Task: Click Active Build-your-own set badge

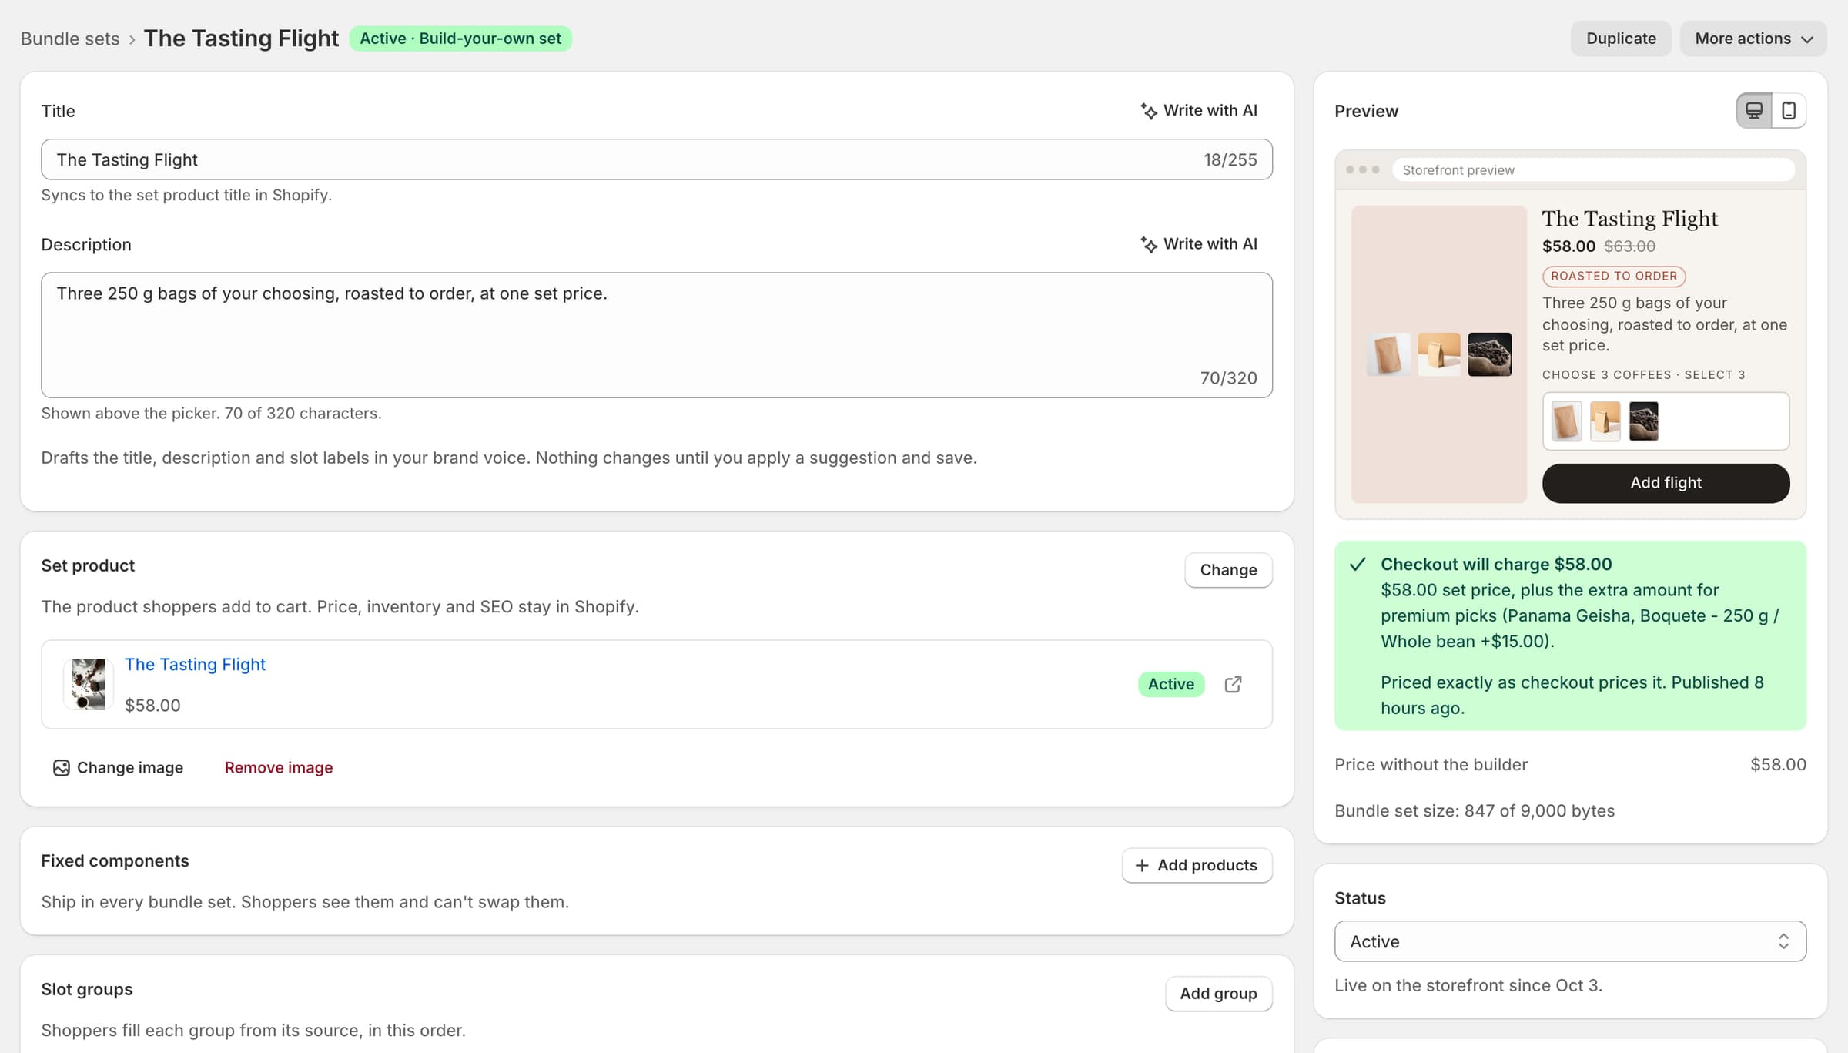Action: click(460, 39)
